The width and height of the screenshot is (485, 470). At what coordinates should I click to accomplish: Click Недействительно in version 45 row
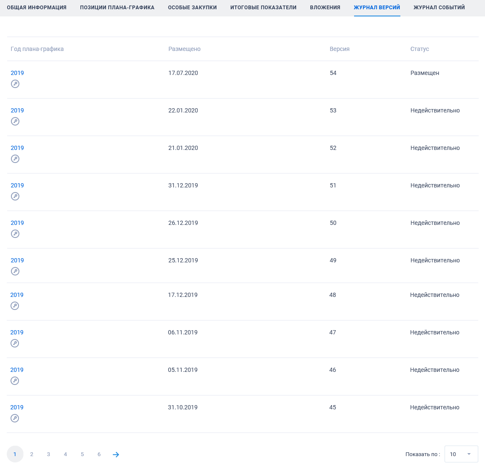click(435, 407)
